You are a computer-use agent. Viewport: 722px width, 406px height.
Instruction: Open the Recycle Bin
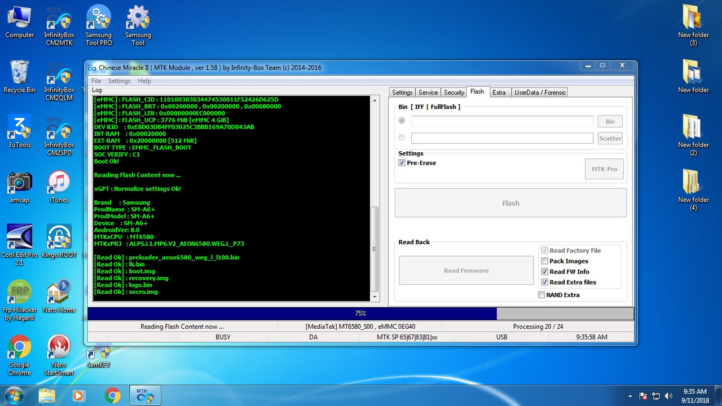pos(20,77)
